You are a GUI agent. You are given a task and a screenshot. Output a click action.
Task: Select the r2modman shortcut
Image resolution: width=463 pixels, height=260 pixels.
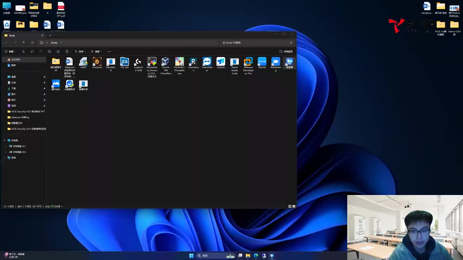(x=193, y=65)
